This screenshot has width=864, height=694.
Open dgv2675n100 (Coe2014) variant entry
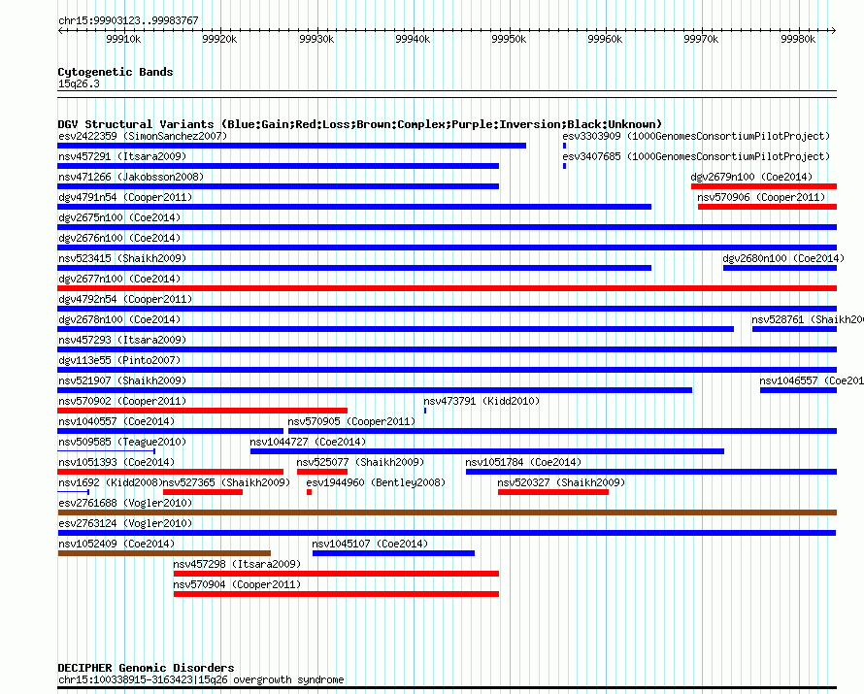coord(119,217)
